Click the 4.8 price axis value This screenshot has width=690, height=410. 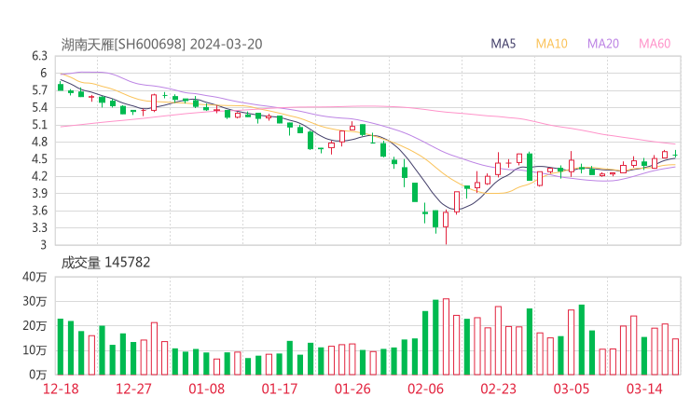pos(39,142)
